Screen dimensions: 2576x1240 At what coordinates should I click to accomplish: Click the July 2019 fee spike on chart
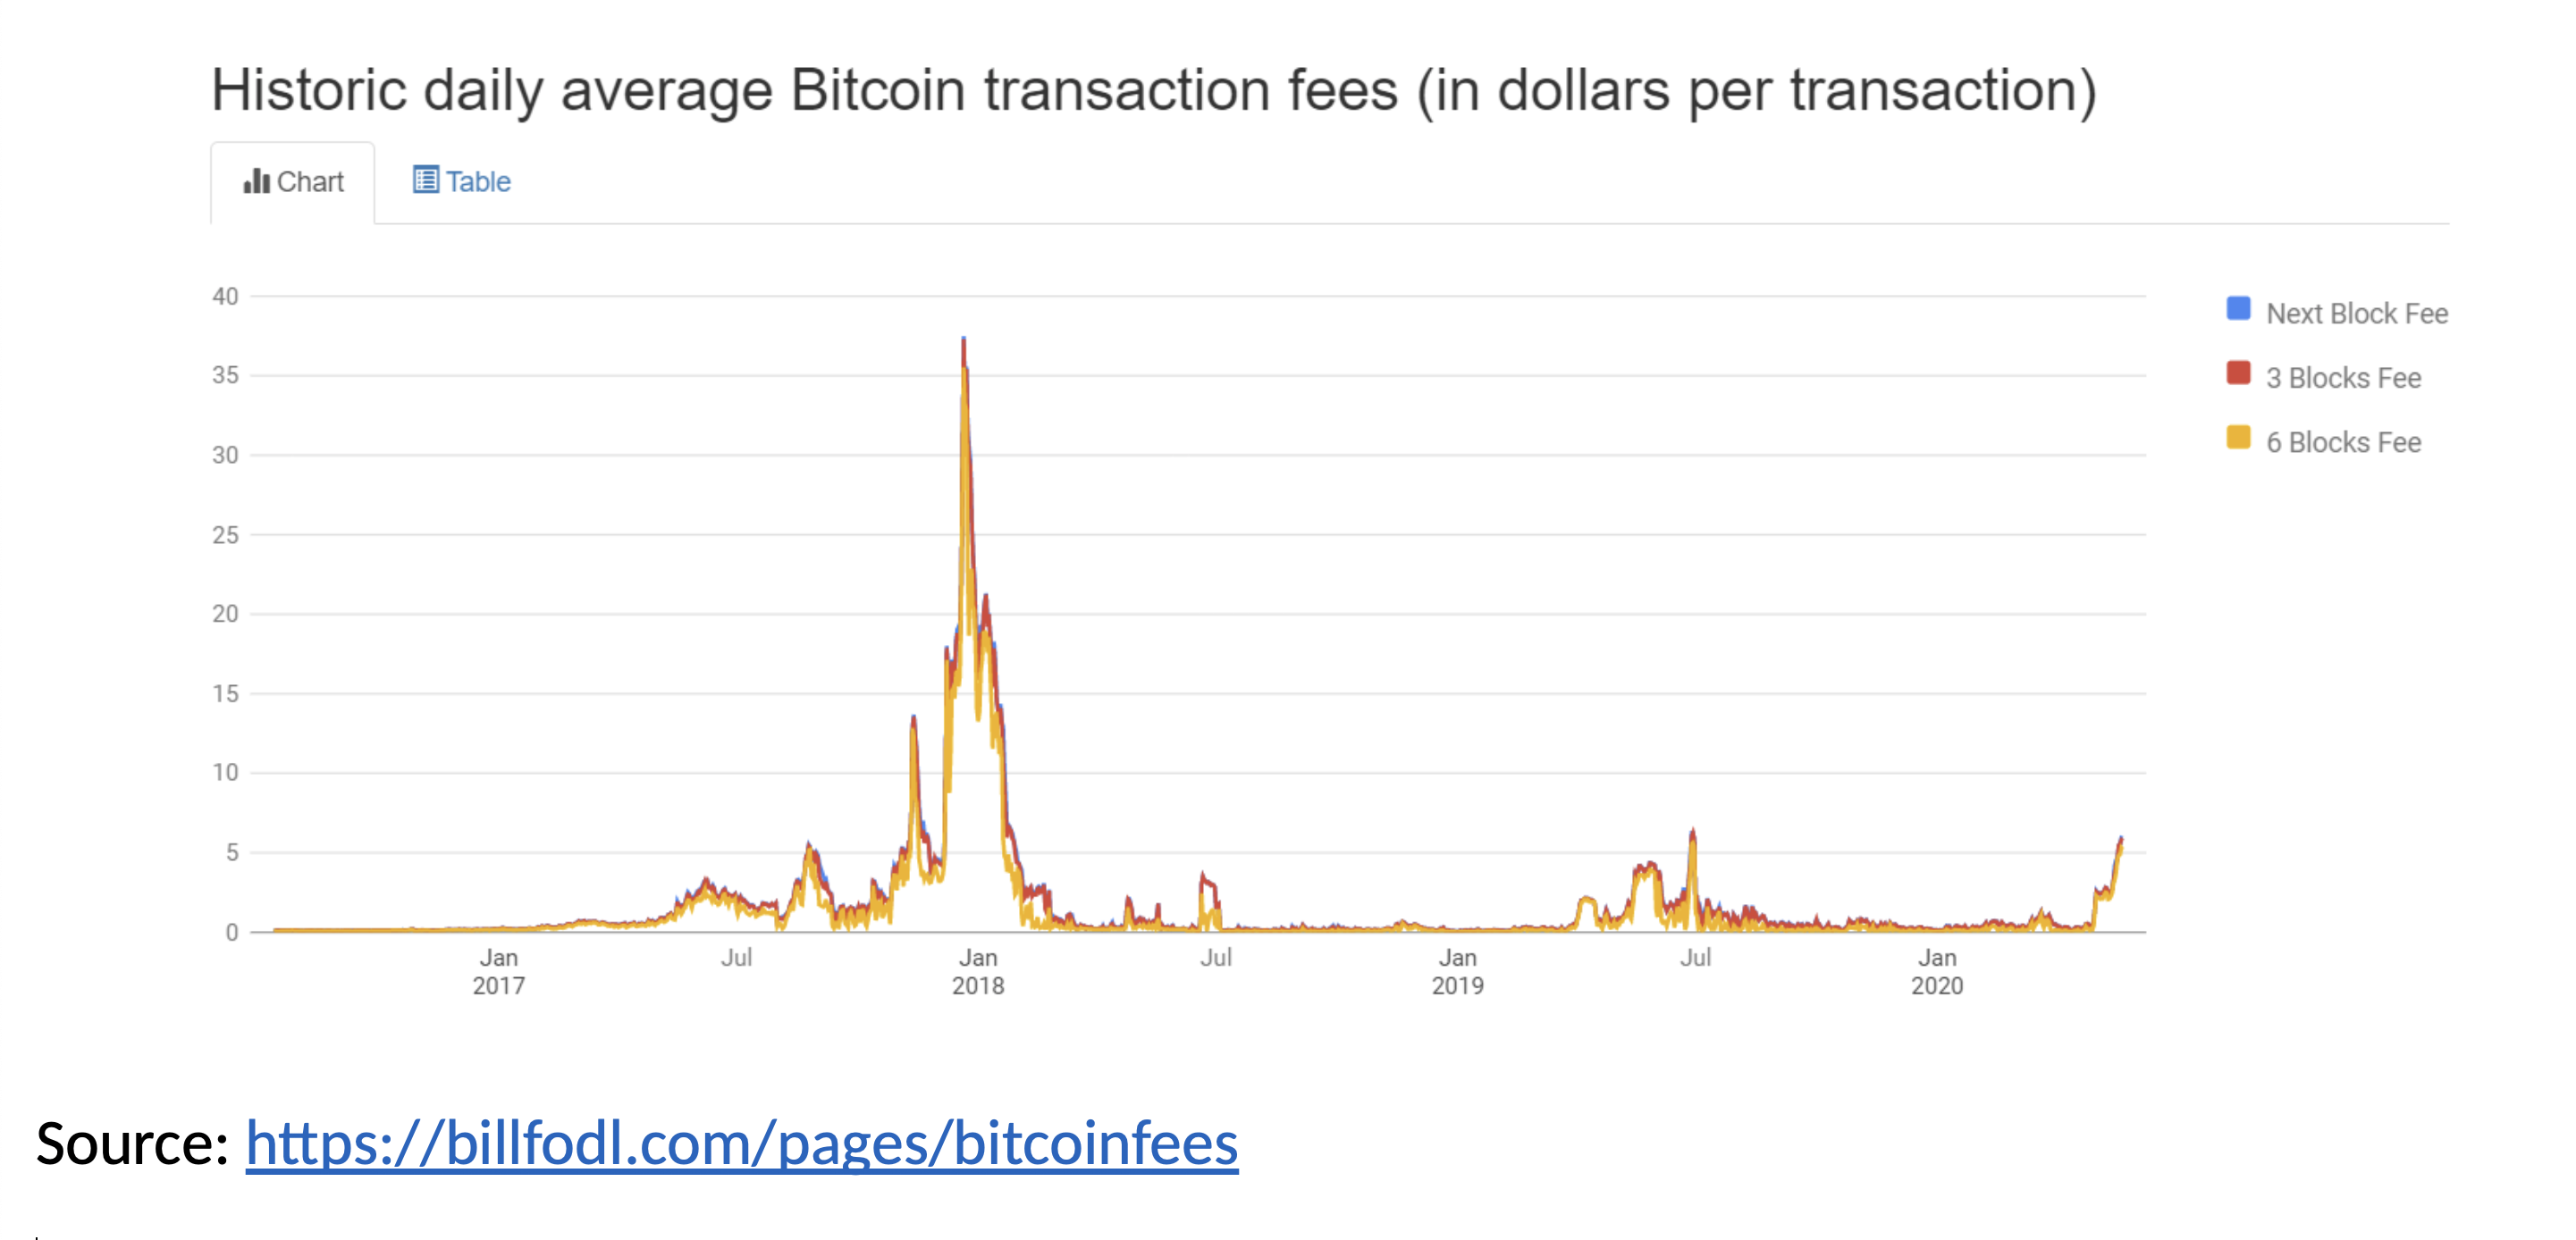(x=1692, y=835)
